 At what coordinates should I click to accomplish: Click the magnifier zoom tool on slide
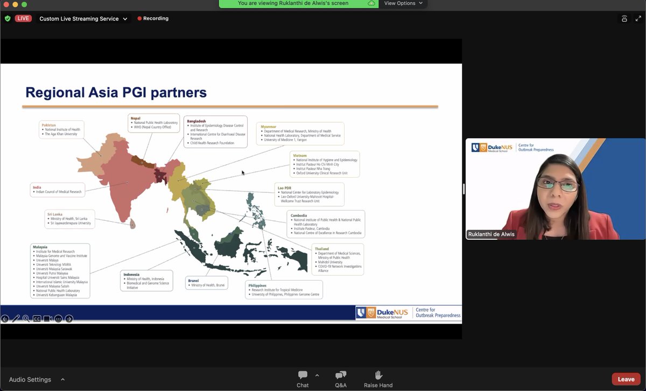[26, 319]
